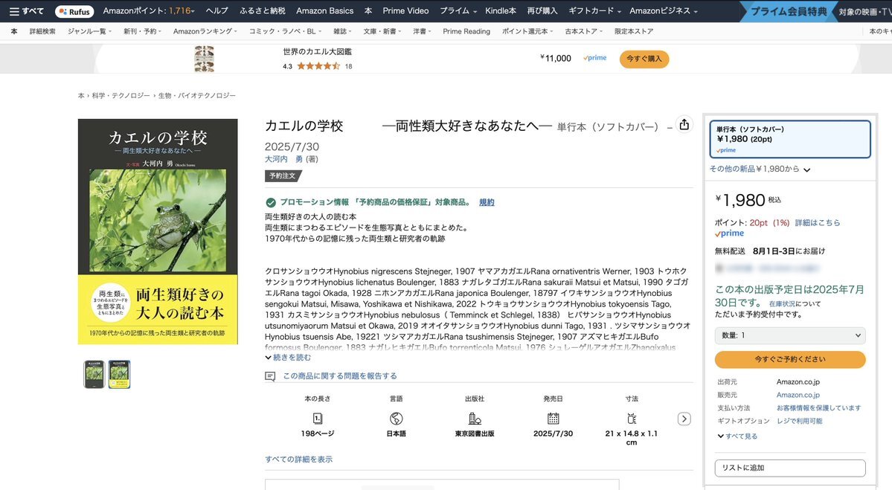Open 在庫状況 link
892x490 pixels.
(x=782, y=304)
